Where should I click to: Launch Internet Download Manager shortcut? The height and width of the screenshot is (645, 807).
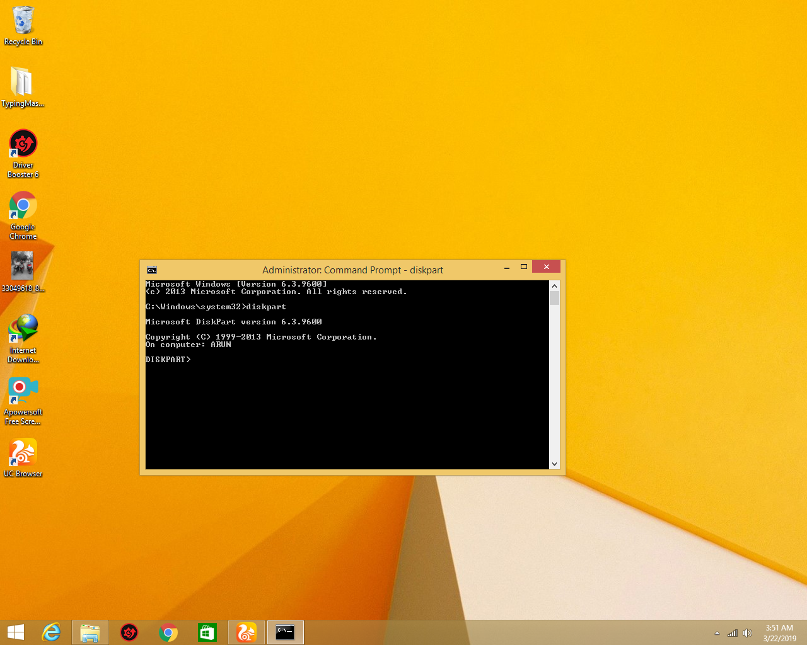[x=23, y=329]
